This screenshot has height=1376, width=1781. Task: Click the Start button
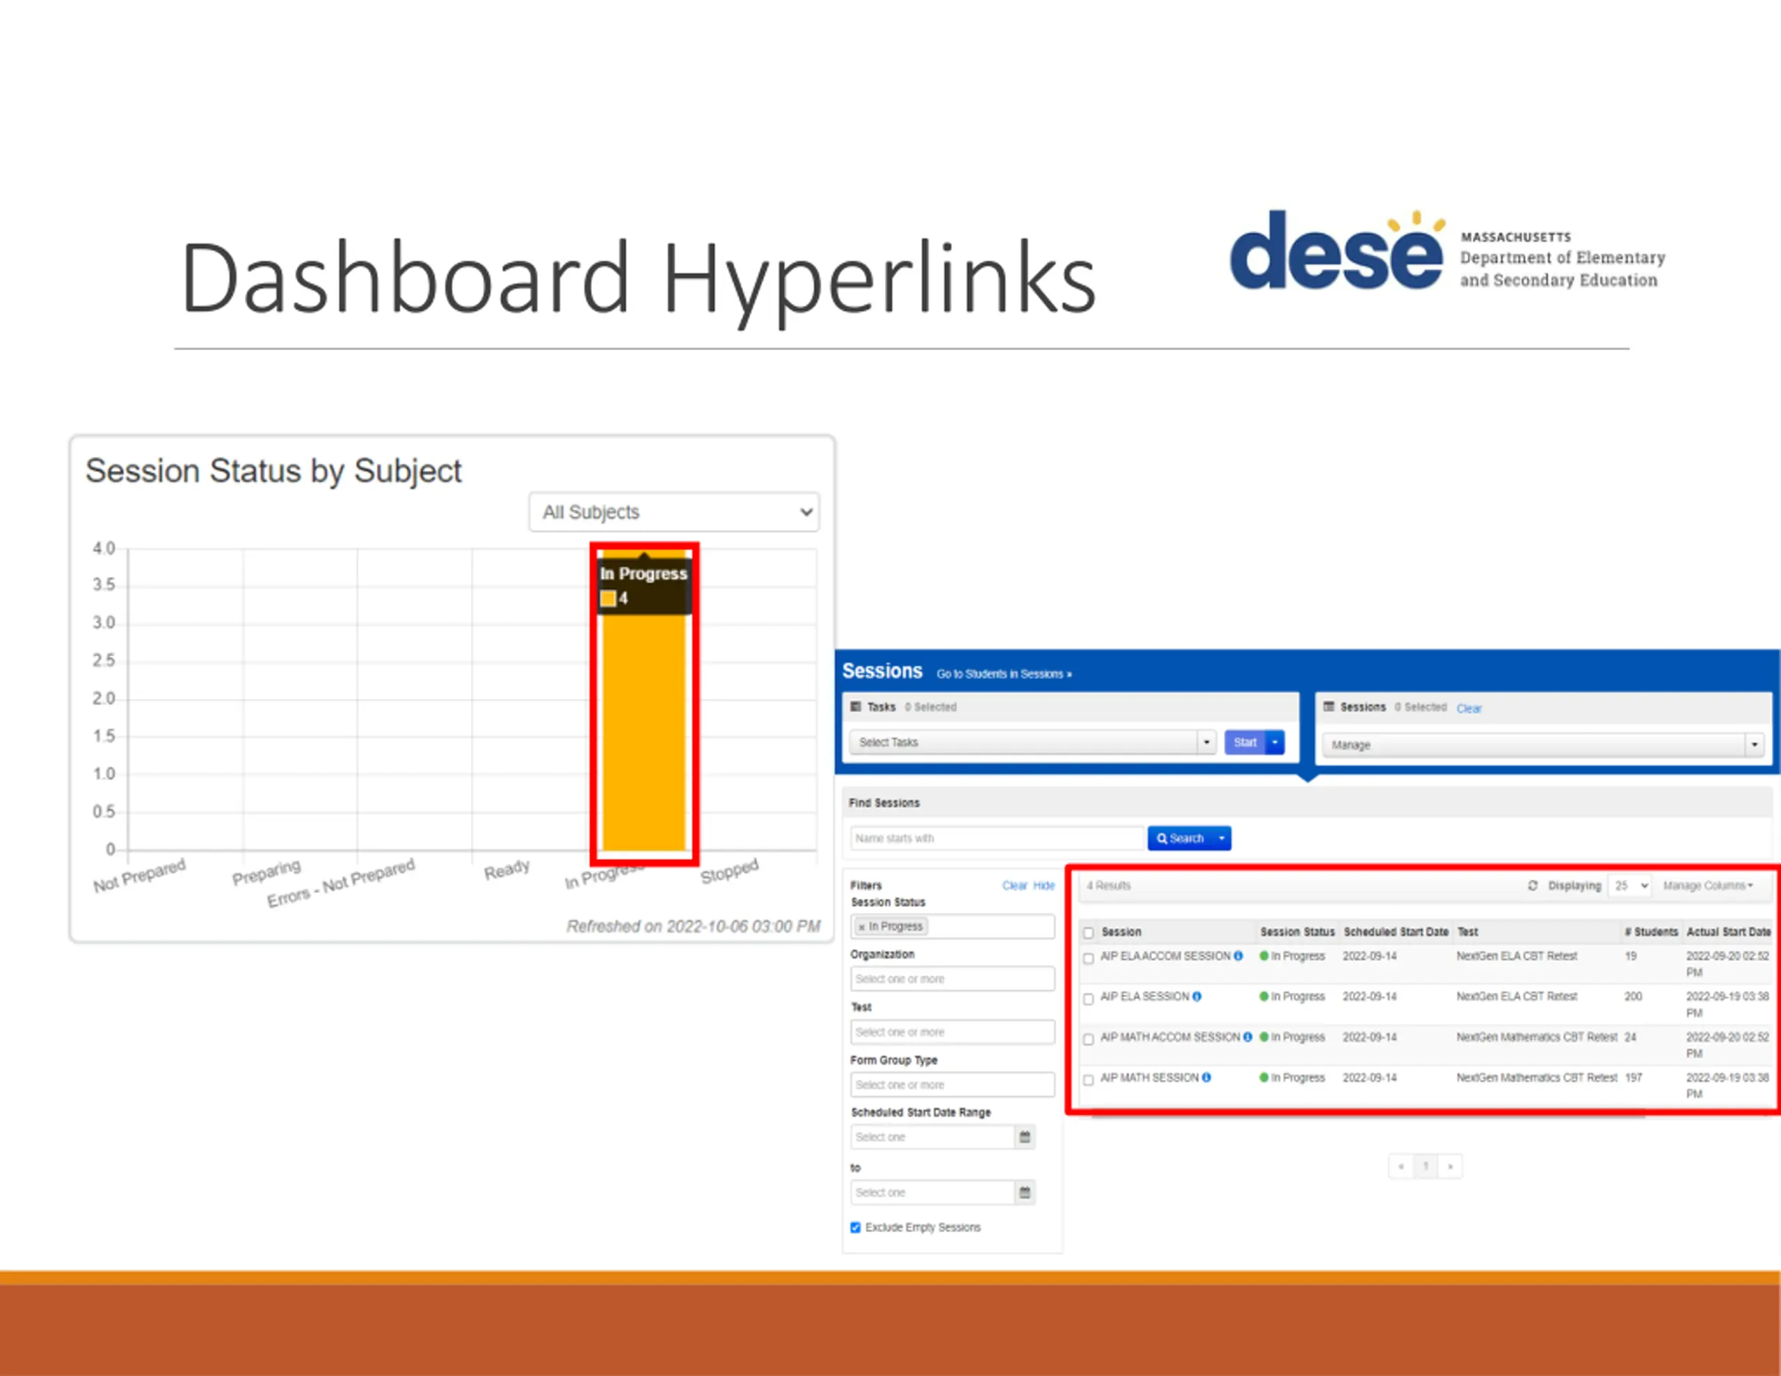click(x=1245, y=742)
